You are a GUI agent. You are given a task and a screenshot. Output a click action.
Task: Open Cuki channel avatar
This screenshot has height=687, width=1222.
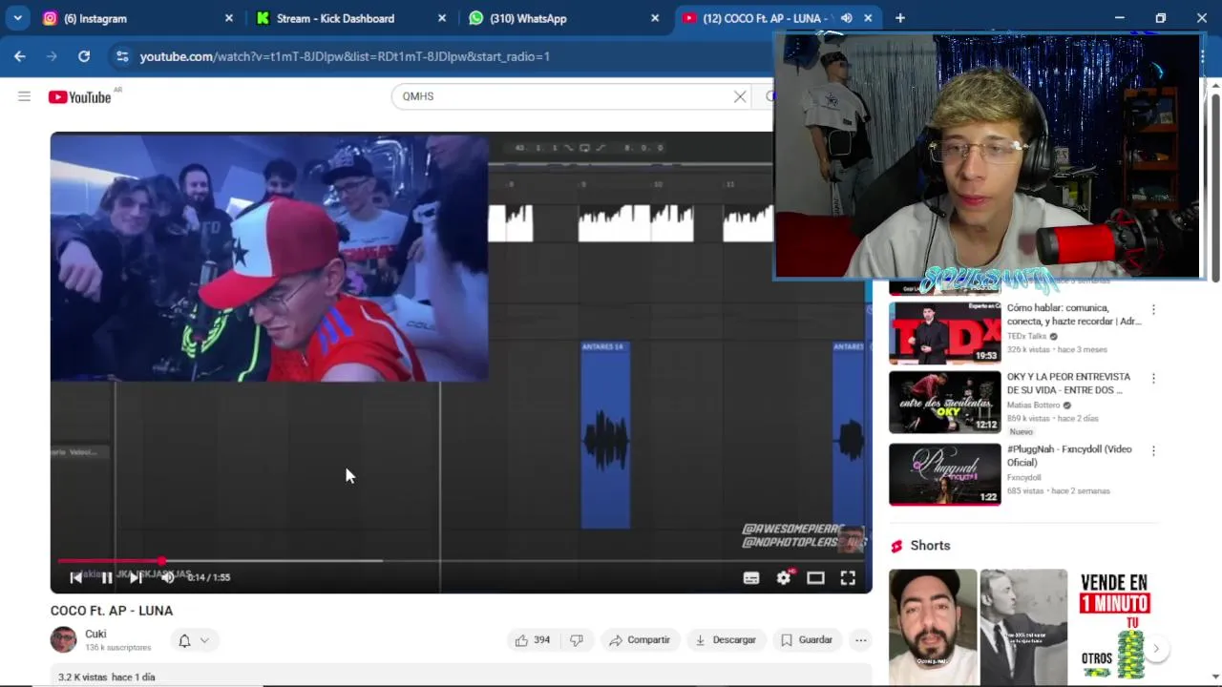[x=63, y=639]
